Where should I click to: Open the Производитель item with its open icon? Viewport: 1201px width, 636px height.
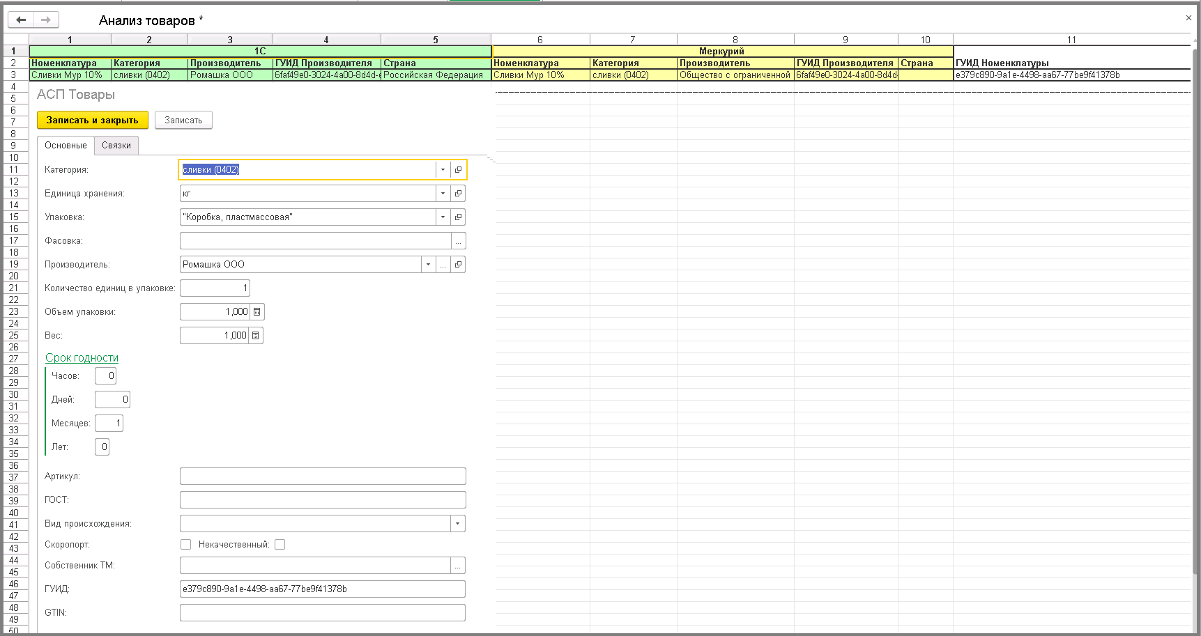(458, 264)
